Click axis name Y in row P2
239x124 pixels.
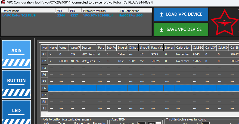[x=51, y=61]
